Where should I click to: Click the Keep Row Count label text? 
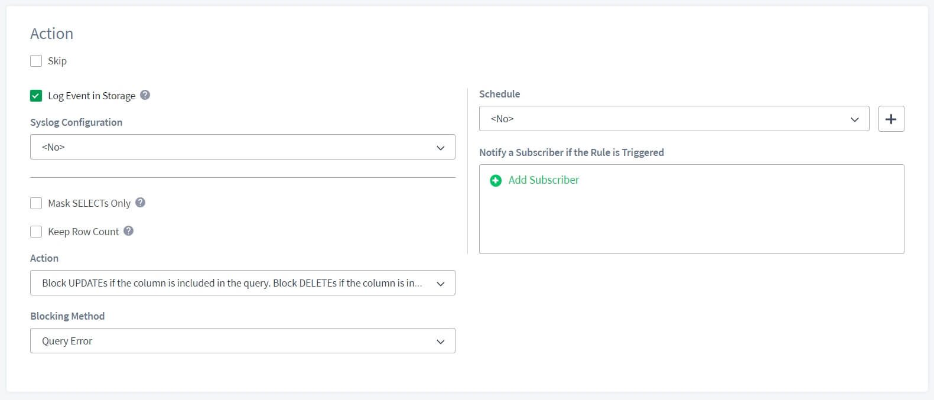[83, 232]
